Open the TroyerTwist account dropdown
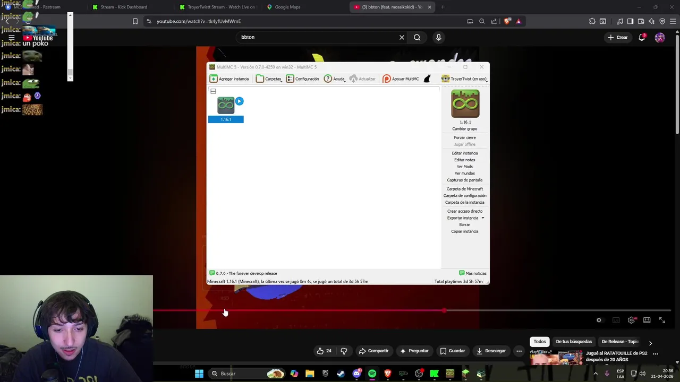The width and height of the screenshot is (680, 382). point(464,79)
